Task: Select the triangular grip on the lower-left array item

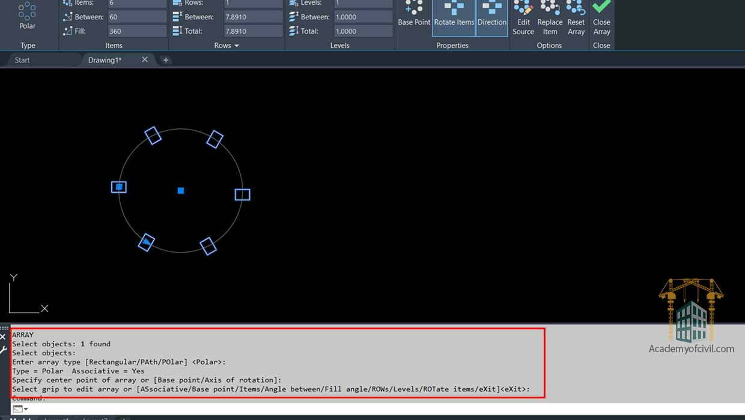Action: pos(145,242)
